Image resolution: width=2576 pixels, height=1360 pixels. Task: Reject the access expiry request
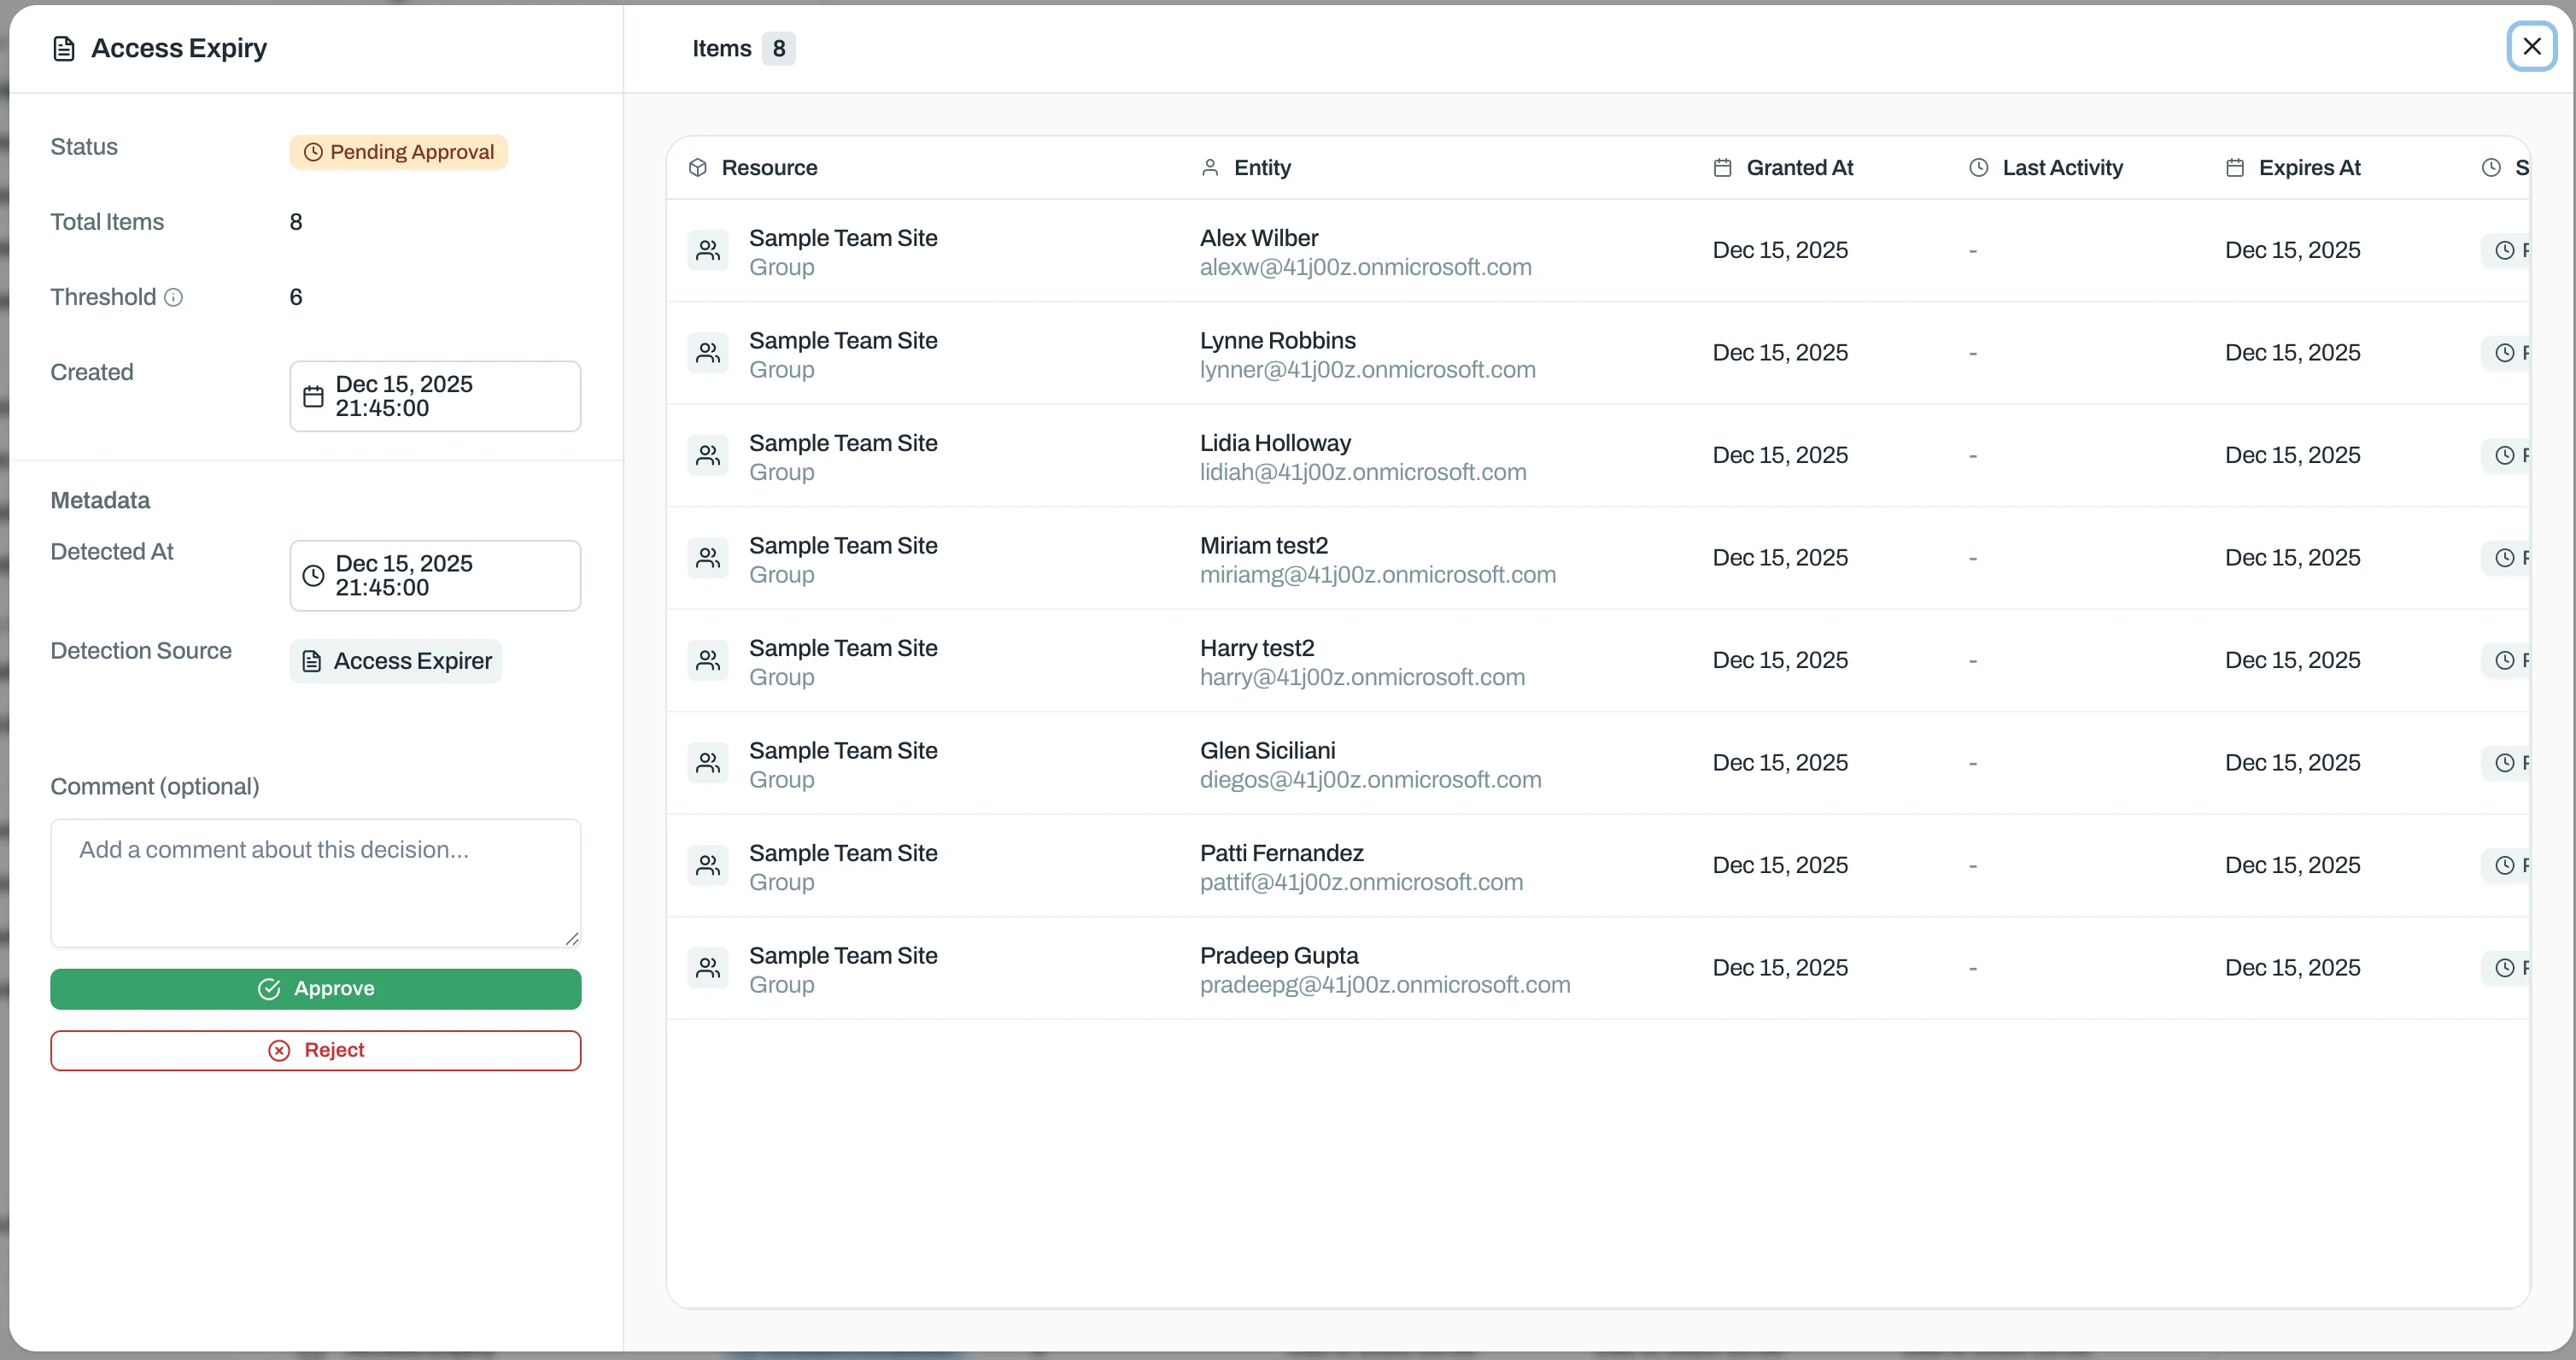316,1051
